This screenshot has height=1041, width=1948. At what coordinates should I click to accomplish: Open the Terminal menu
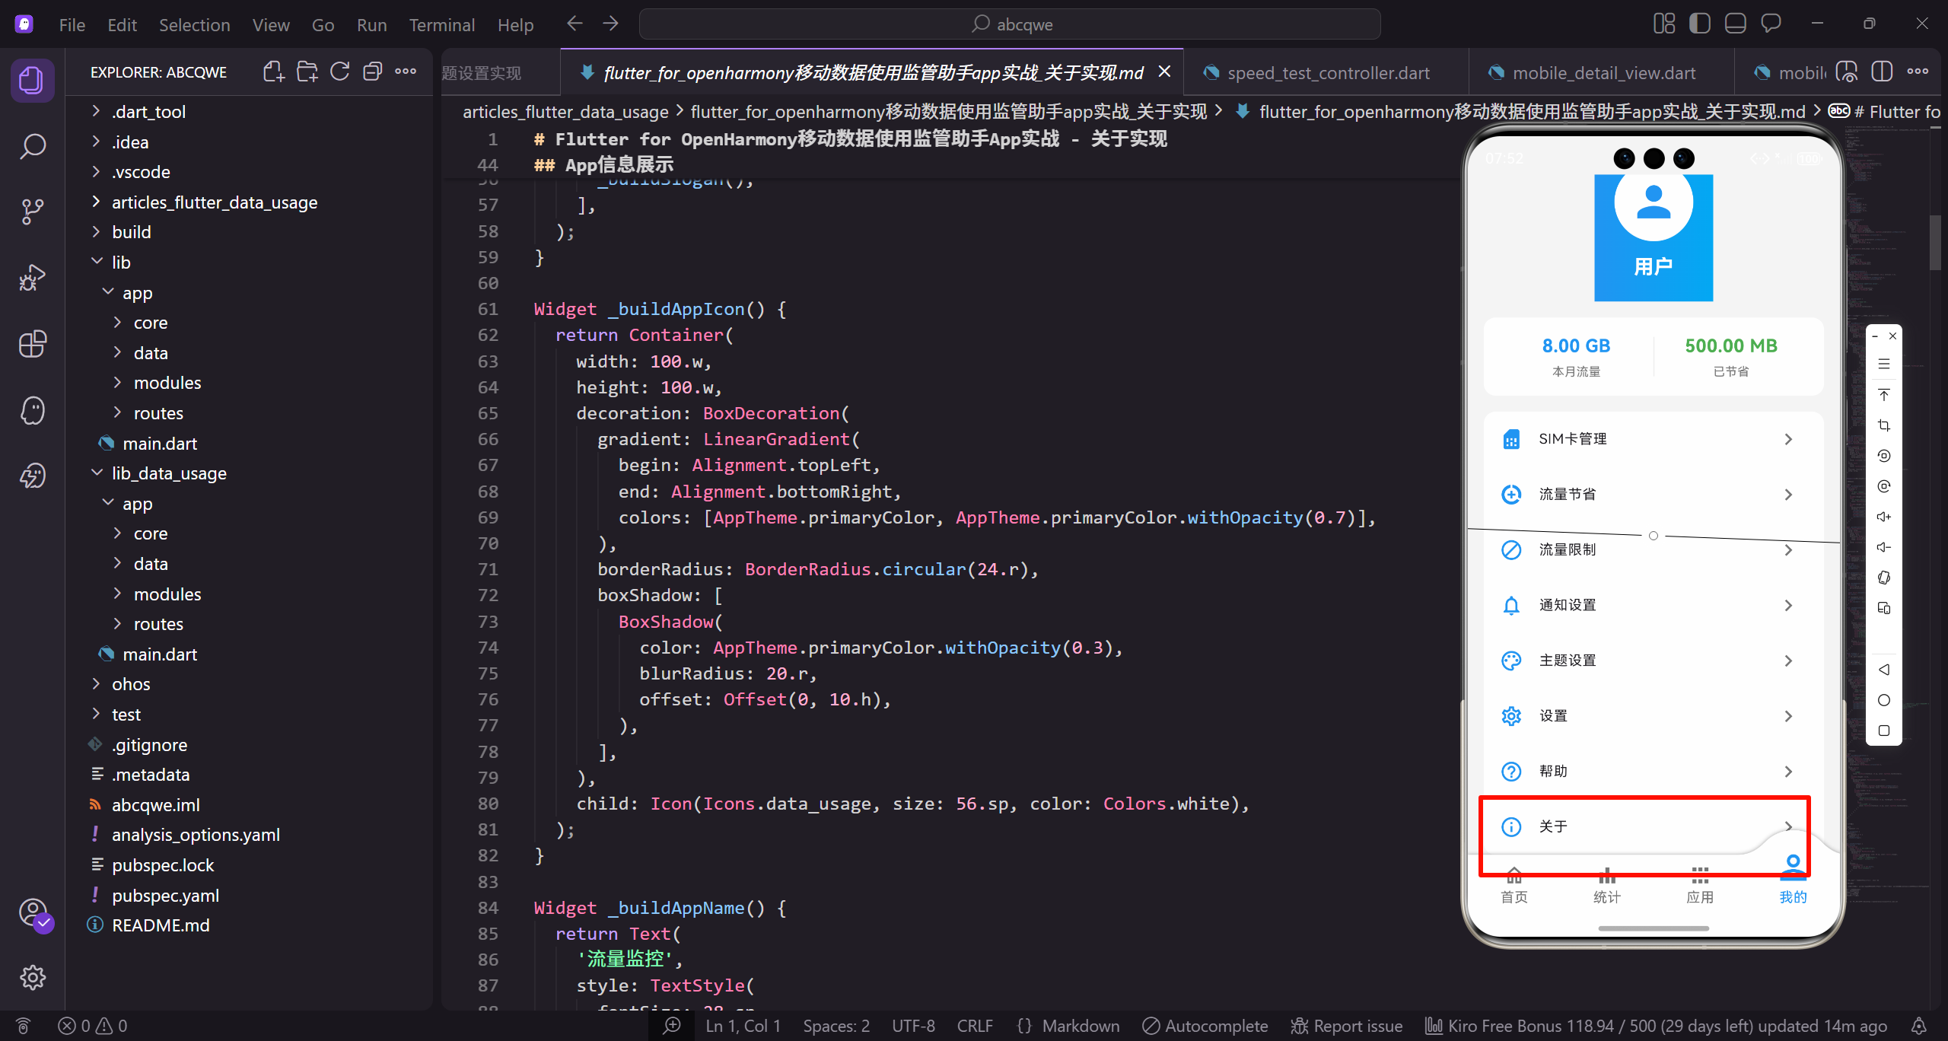(441, 25)
